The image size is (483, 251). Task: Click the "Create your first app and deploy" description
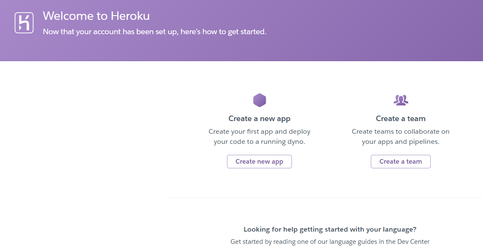tap(259, 136)
